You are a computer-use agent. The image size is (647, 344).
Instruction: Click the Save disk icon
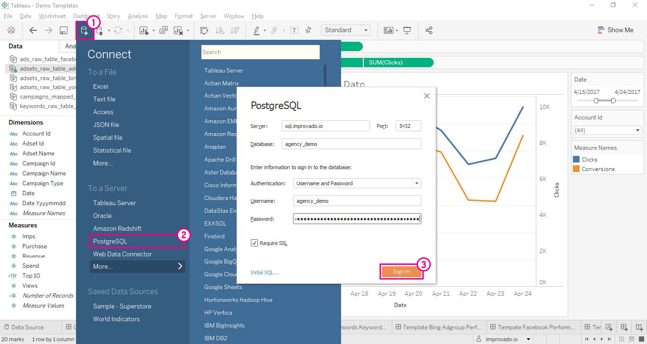point(63,30)
